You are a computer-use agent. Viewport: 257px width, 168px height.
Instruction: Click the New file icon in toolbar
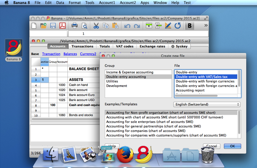click(34, 26)
